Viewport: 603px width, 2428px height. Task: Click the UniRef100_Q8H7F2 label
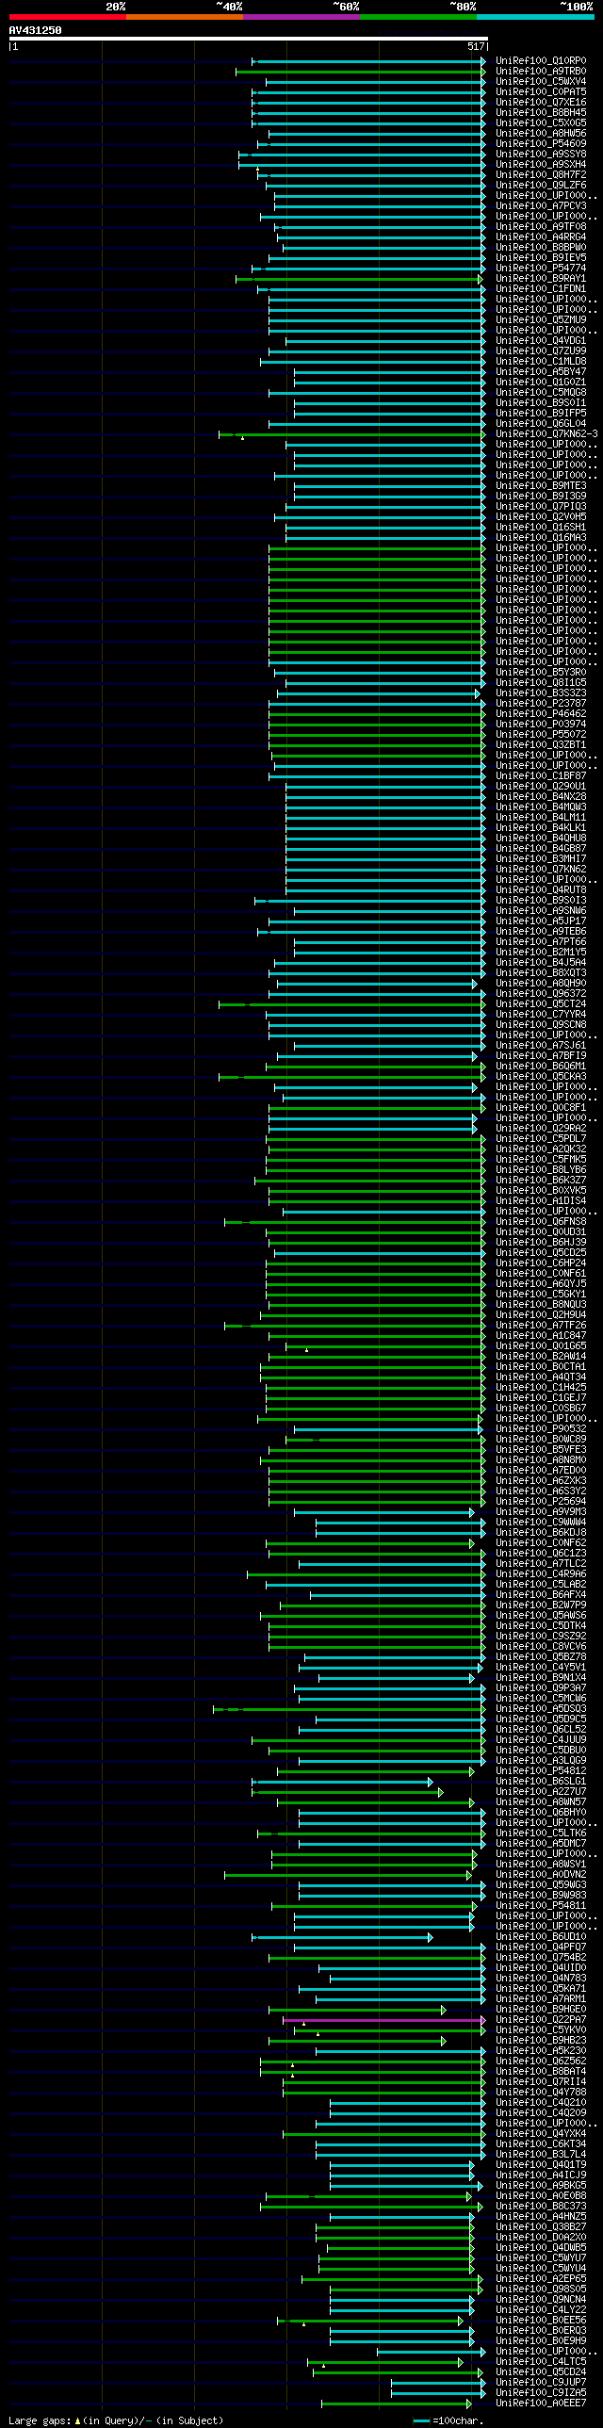pos(541,175)
